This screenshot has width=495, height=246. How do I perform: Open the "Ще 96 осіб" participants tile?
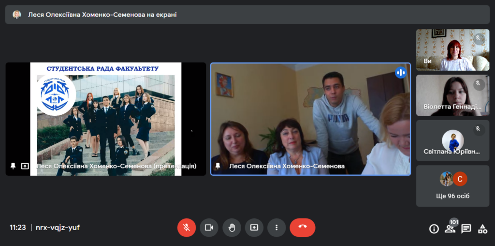452,186
